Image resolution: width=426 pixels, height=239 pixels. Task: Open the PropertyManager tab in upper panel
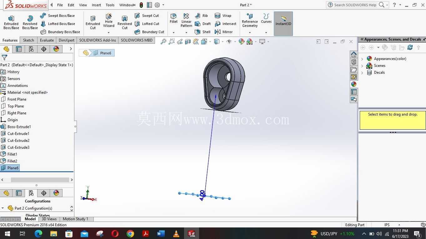pos(19,49)
